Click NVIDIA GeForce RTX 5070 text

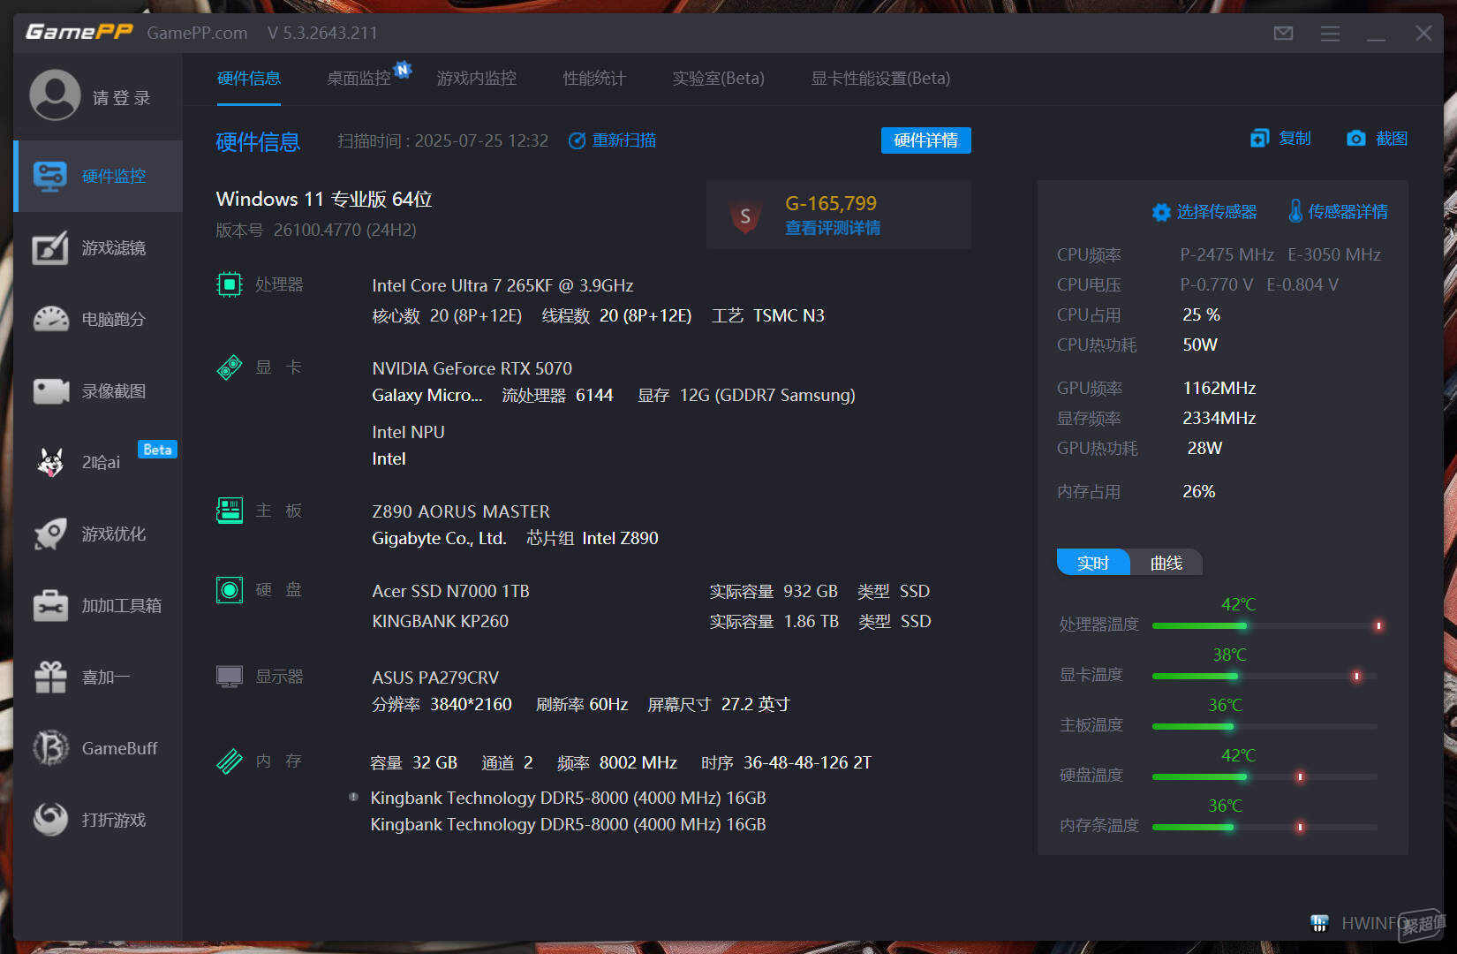point(472,368)
